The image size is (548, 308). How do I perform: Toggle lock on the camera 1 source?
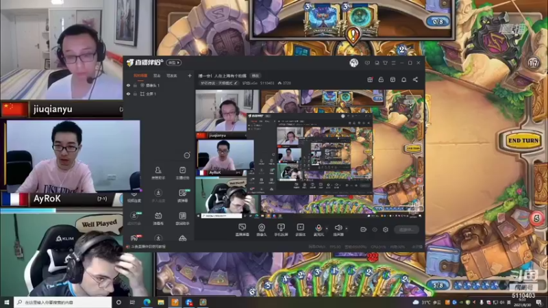[x=135, y=85]
